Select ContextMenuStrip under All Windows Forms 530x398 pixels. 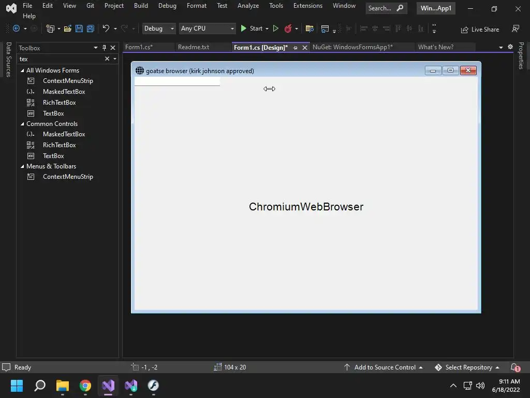68,80
